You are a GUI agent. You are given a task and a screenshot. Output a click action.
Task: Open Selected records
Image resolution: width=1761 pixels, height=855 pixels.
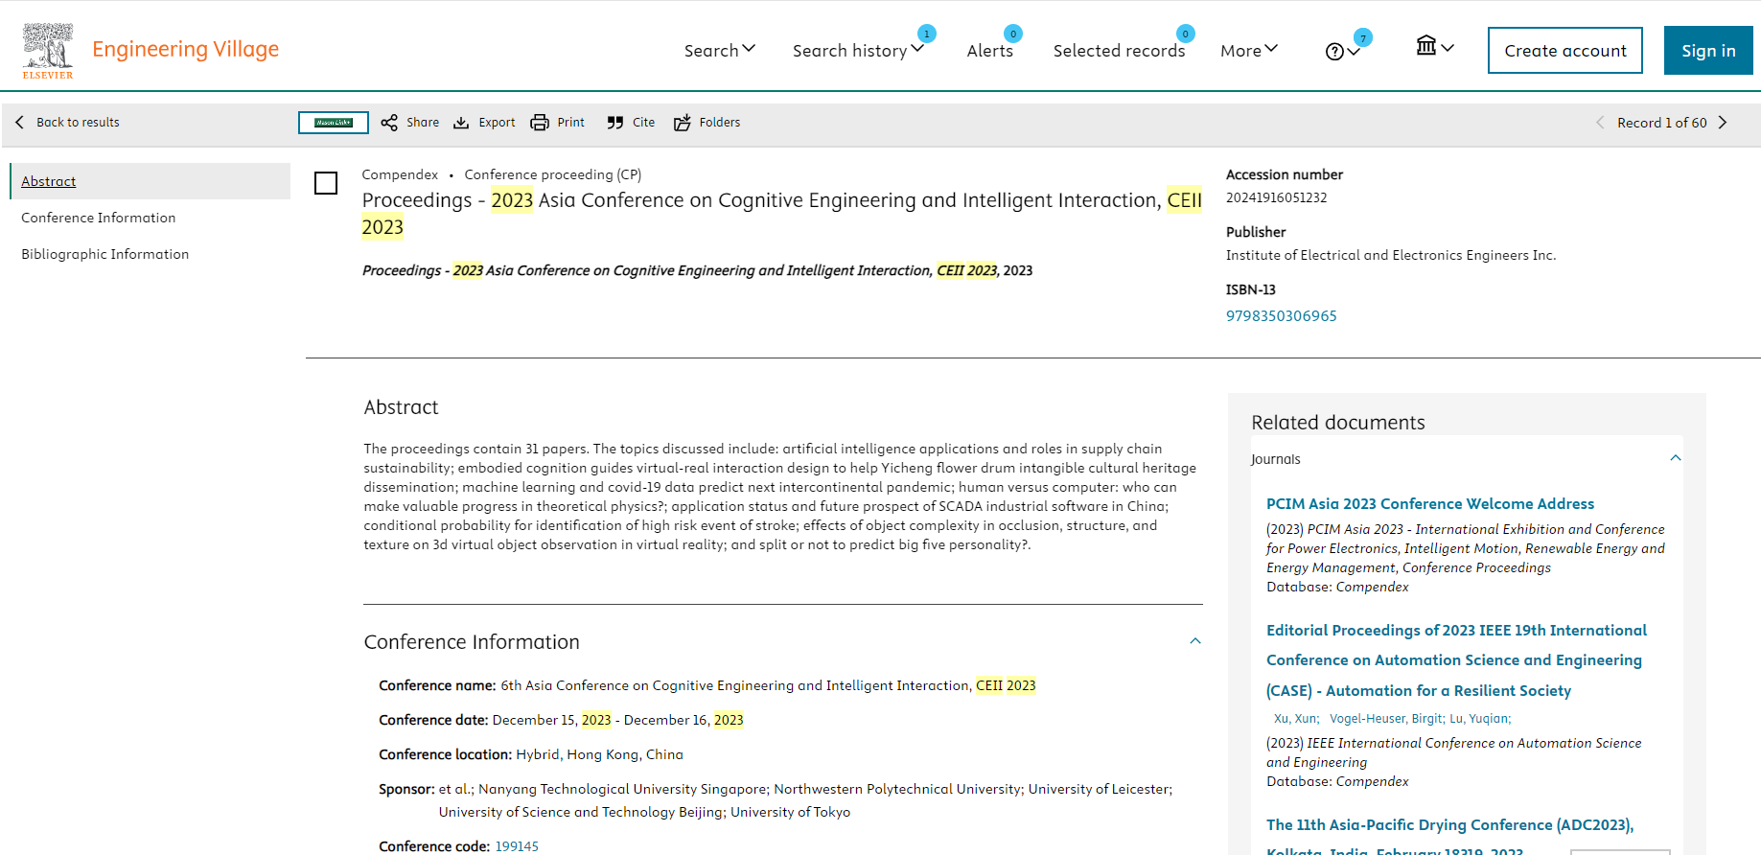coord(1119,50)
